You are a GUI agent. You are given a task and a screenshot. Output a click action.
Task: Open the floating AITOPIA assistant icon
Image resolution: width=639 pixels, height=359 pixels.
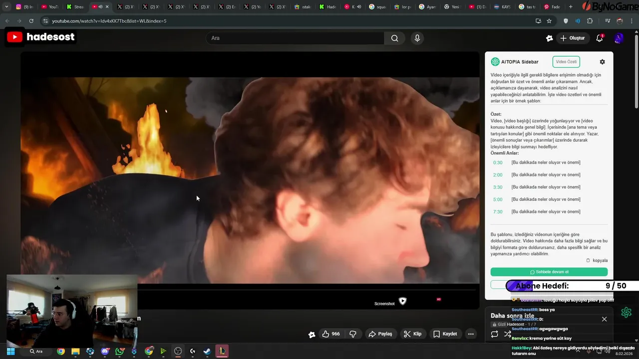click(x=626, y=312)
